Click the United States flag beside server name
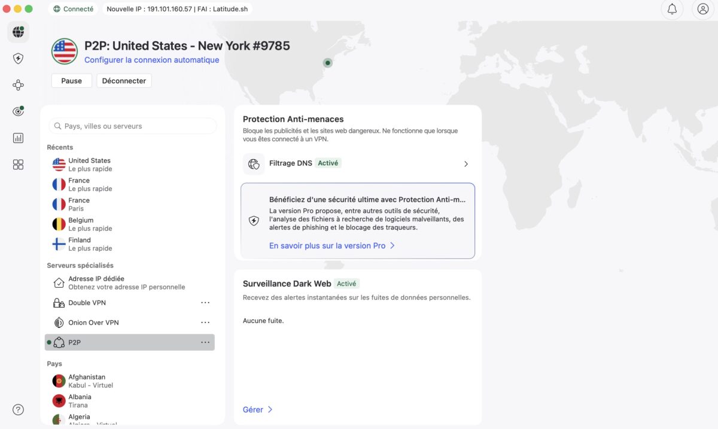This screenshot has width=718, height=429. (x=64, y=51)
